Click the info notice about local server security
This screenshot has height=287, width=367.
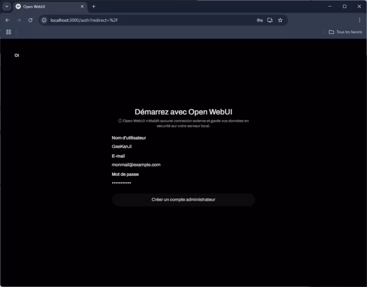tap(183, 123)
